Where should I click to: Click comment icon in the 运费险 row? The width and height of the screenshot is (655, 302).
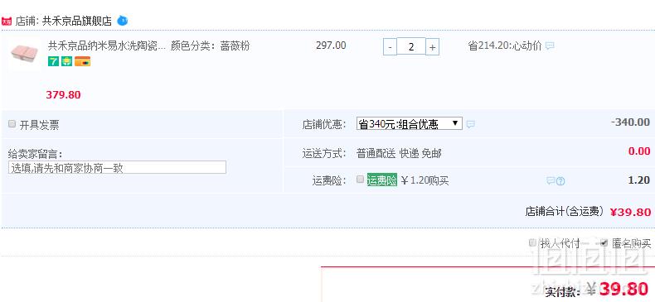(x=551, y=180)
